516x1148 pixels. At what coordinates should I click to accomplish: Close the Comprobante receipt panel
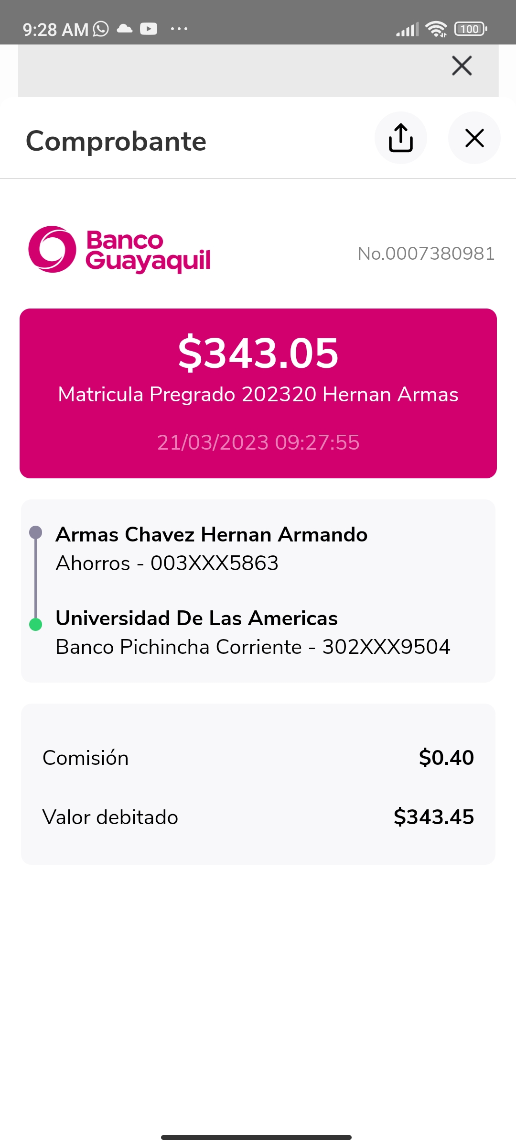(x=474, y=138)
